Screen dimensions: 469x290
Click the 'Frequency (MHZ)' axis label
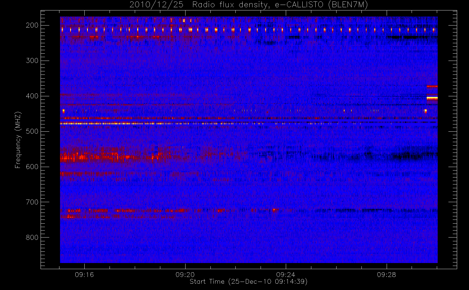[18, 140]
